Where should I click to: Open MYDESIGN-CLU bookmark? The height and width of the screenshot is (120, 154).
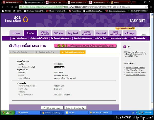(12, 11)
